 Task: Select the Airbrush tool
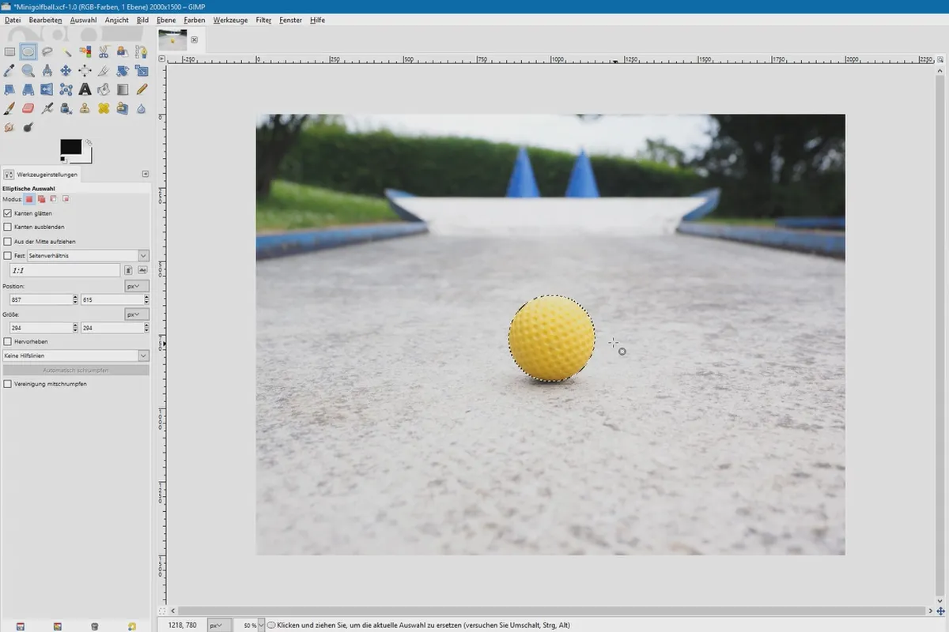(x=47, y=108)
